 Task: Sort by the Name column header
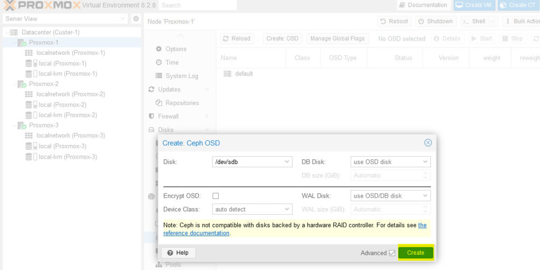[251, 58]
